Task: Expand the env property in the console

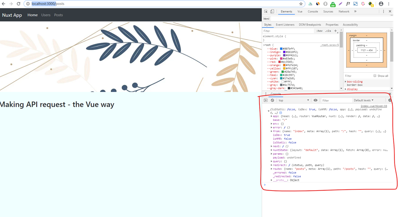Action: click(x=272, y=124)
